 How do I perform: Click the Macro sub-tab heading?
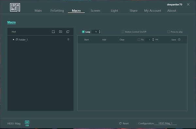click(11, 22)
